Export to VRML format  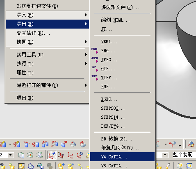pyautogui.click(x=122, y=42)
